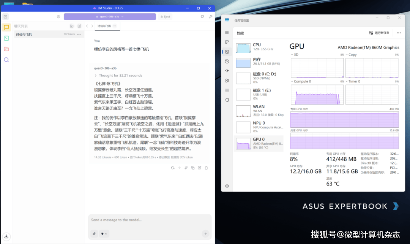410x244 pixels.
Task: Open the Compute 0 graph dropdown
Action: pyautogui.click(x=292, y=81)
